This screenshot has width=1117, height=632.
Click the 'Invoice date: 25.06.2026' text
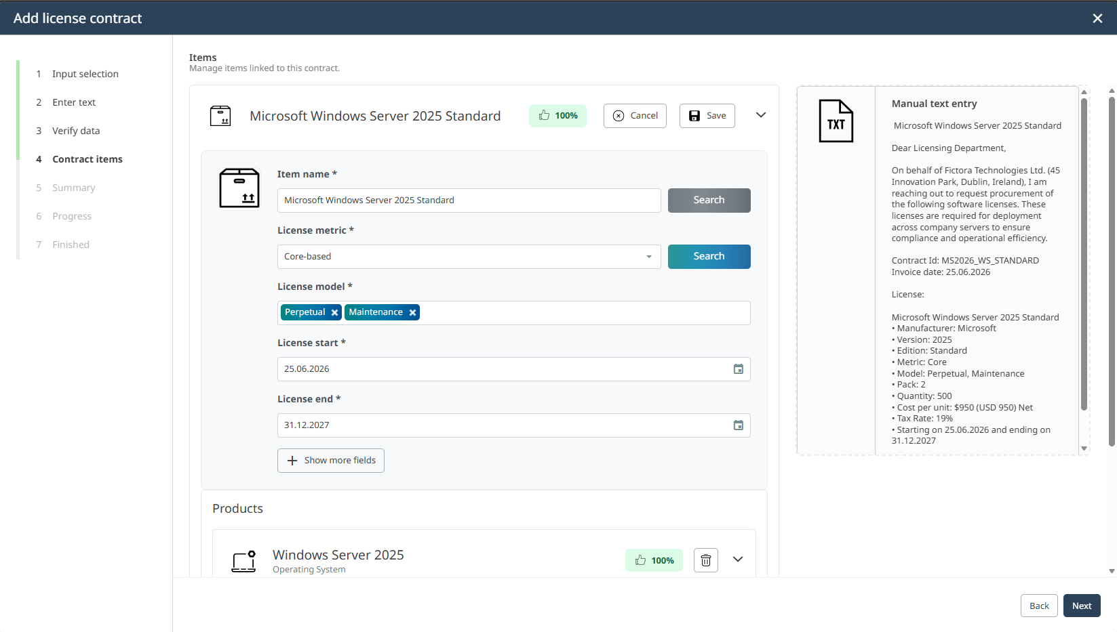[x=941, y=272]
